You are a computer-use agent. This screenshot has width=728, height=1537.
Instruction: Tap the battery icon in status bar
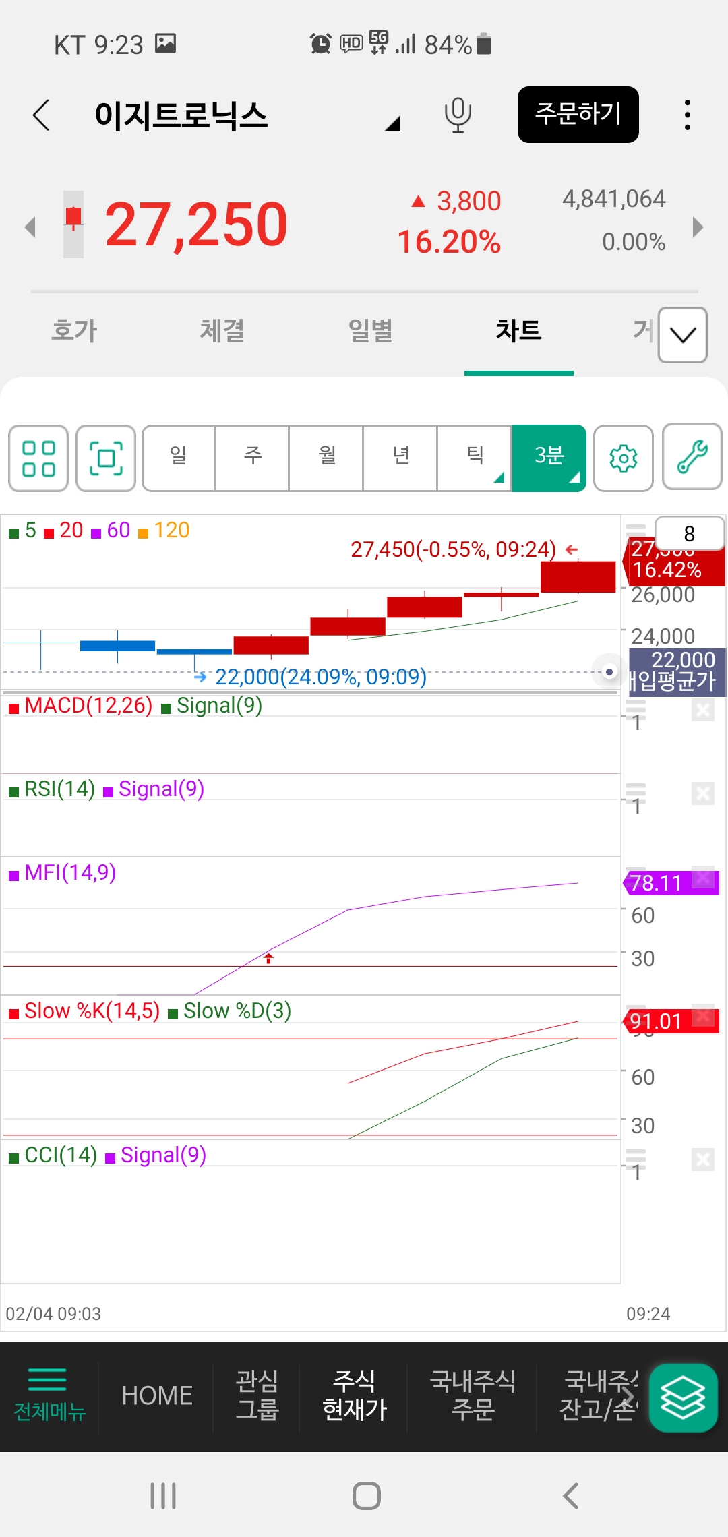[483, 44]
